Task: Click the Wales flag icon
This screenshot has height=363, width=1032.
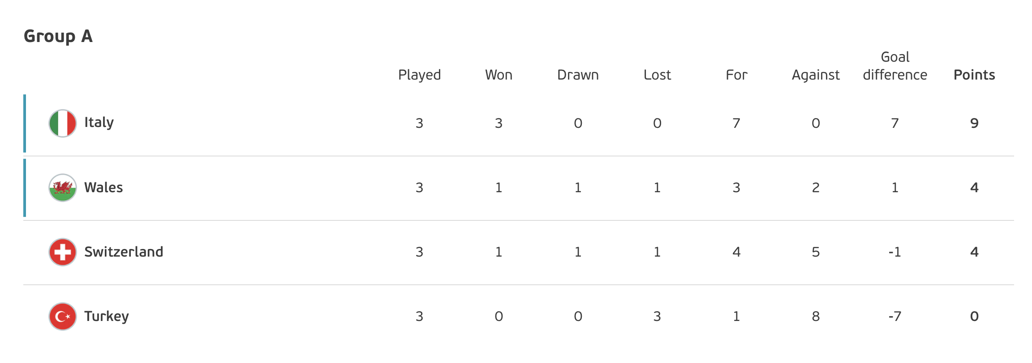Action: click(x=62, y=188)
